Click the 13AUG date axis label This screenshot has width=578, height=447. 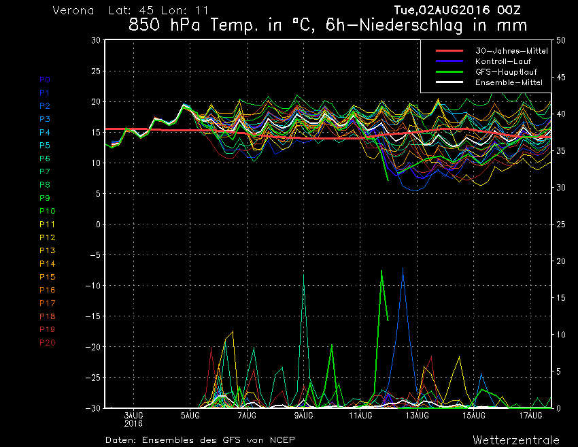click(418, 416)
